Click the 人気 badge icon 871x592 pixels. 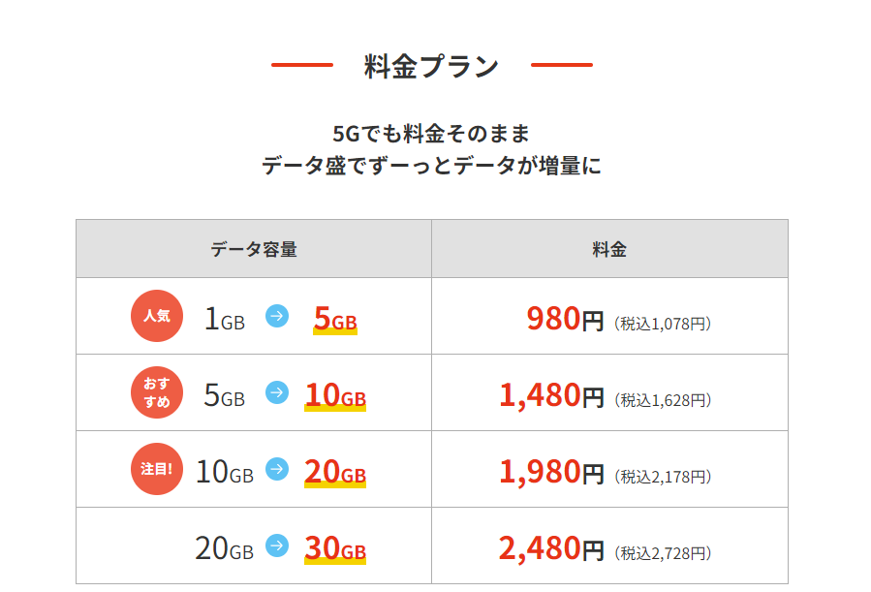(156, 316)
